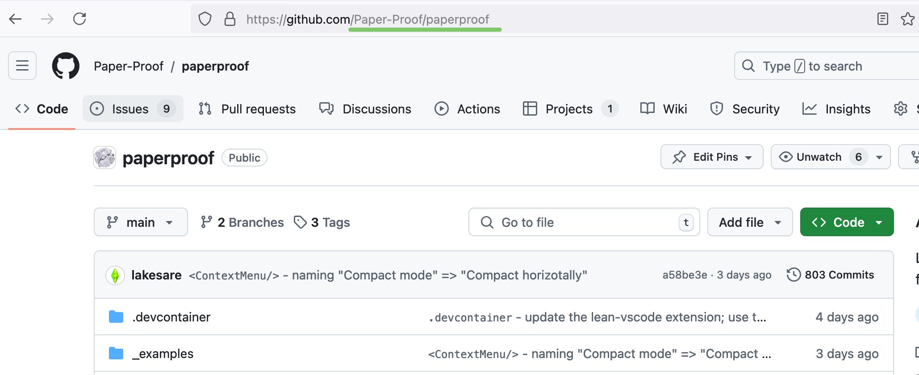Go to GitHub home via Octocat logo
Image resolution: width=919 pixels, height=375 pixels.
point(66,66)
